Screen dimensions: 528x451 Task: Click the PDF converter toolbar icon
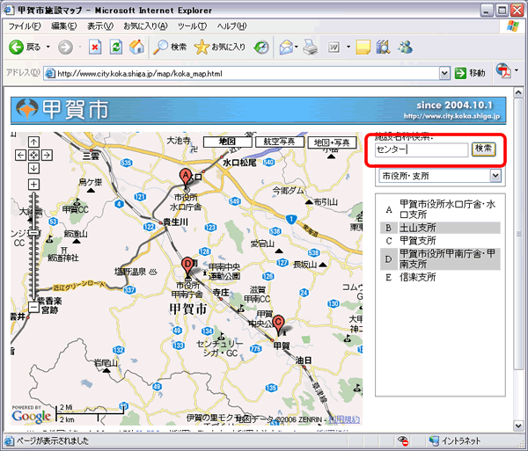503,71
